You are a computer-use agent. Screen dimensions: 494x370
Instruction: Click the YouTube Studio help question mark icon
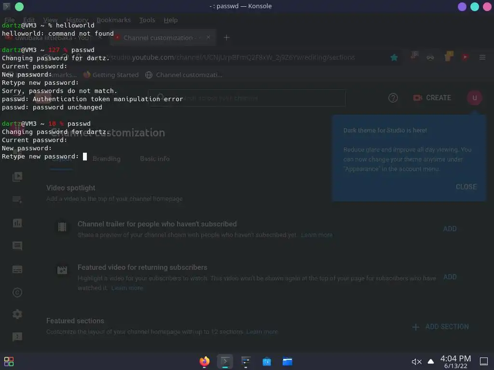tap(393, 98)
